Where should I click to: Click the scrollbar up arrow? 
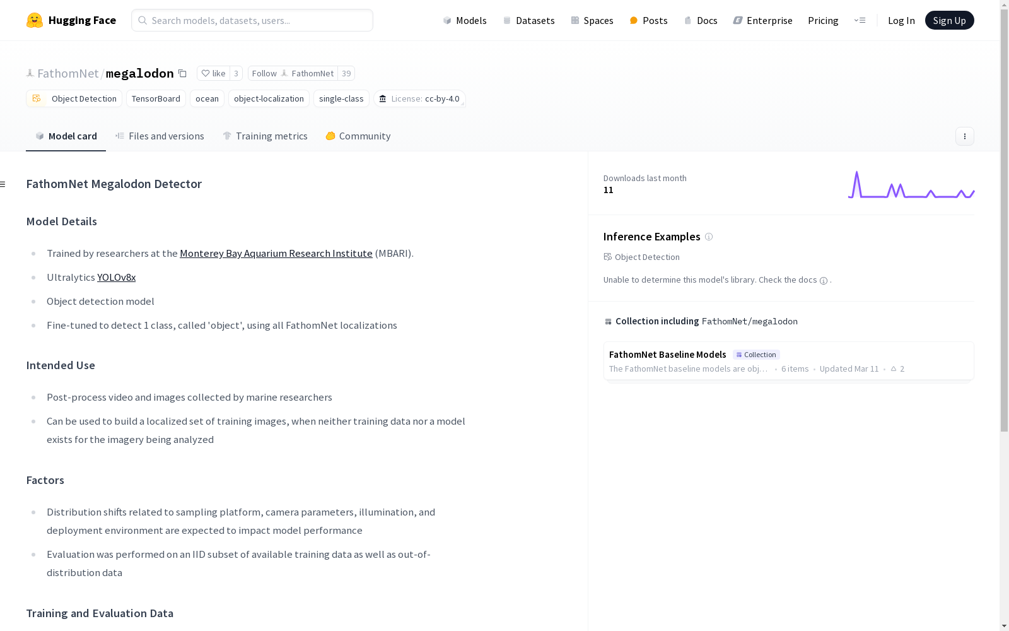1004,4
